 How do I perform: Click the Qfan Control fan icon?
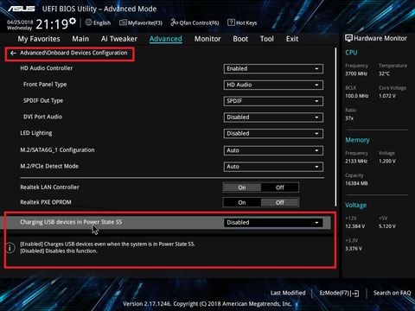point(174,22)
